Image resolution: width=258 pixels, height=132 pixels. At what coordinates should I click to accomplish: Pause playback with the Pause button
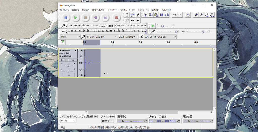click(66, 18)
